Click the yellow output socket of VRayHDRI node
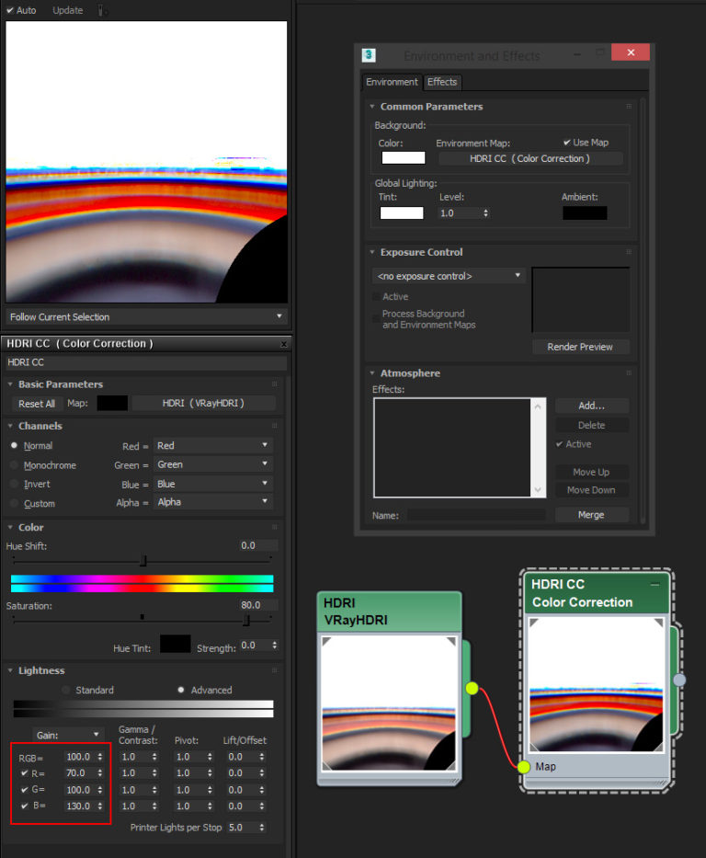The image size is (706, 858). 472,688
